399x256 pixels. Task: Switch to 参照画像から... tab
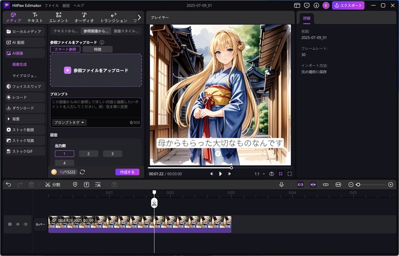[x=96, y=31]
